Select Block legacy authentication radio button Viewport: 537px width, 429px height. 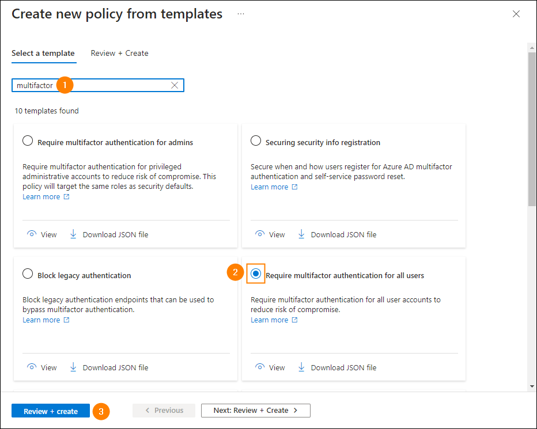[28, 274]
